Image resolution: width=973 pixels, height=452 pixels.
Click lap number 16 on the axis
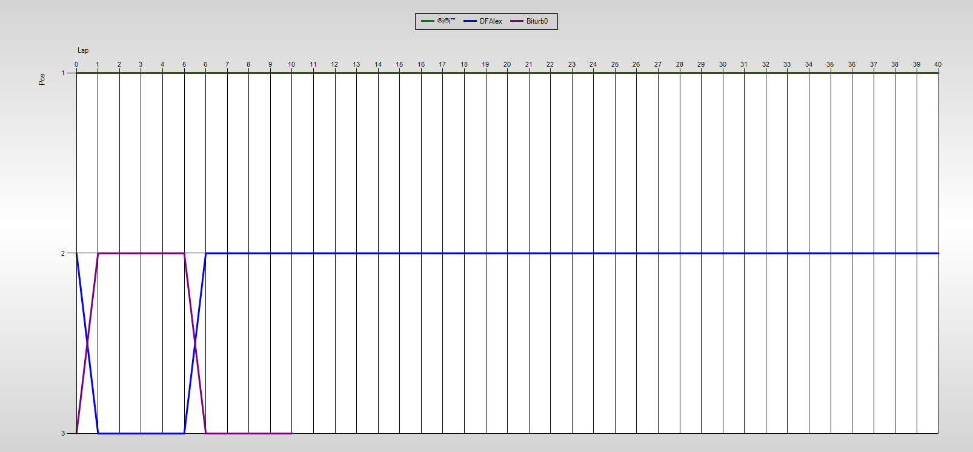pyautogui.click(x=421, y=64)
